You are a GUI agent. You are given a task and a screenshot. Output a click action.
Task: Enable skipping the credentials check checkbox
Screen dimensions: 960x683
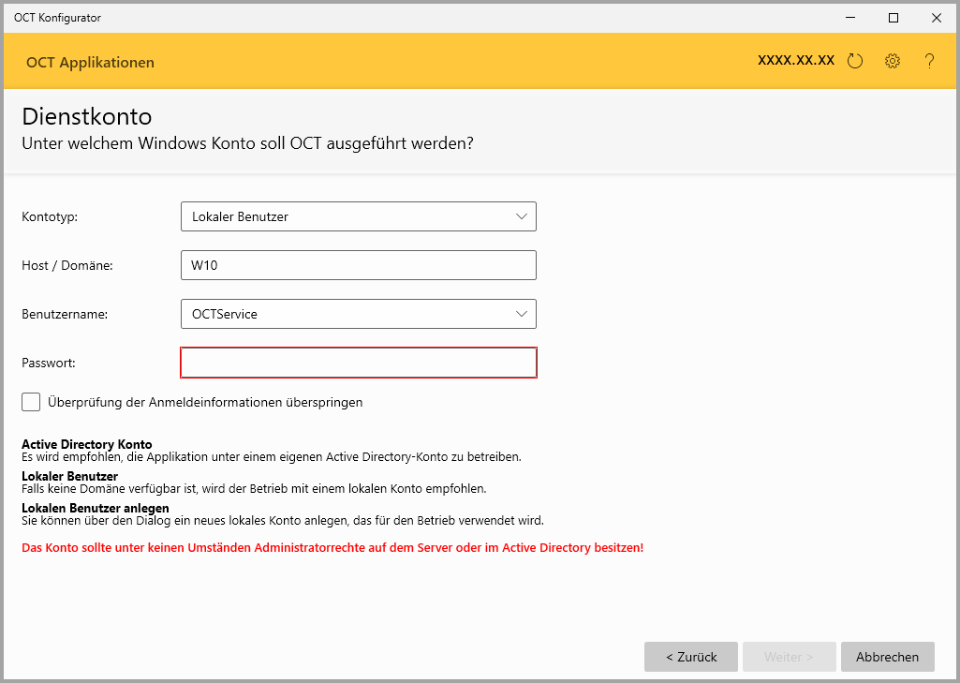(31, 402)
